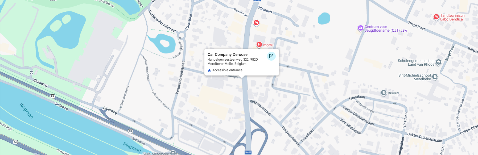The height and width of the screenshot is (155, 478).
Task: Click the Sint-Michielsln street label
Action: (351, 126)
